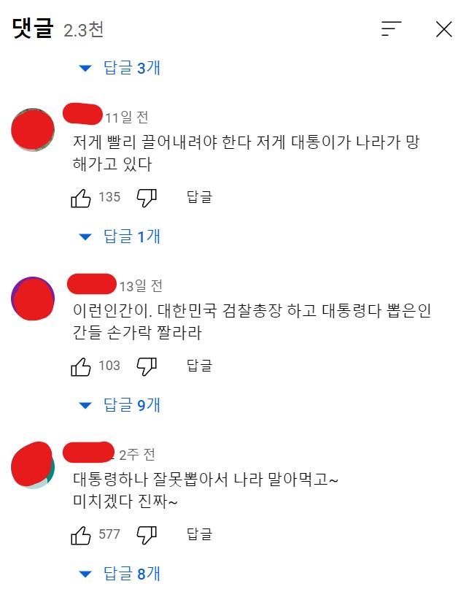Screen dimensions: 458x600
Task: Like the comment with 577 likes
Action: coord(81,535)
